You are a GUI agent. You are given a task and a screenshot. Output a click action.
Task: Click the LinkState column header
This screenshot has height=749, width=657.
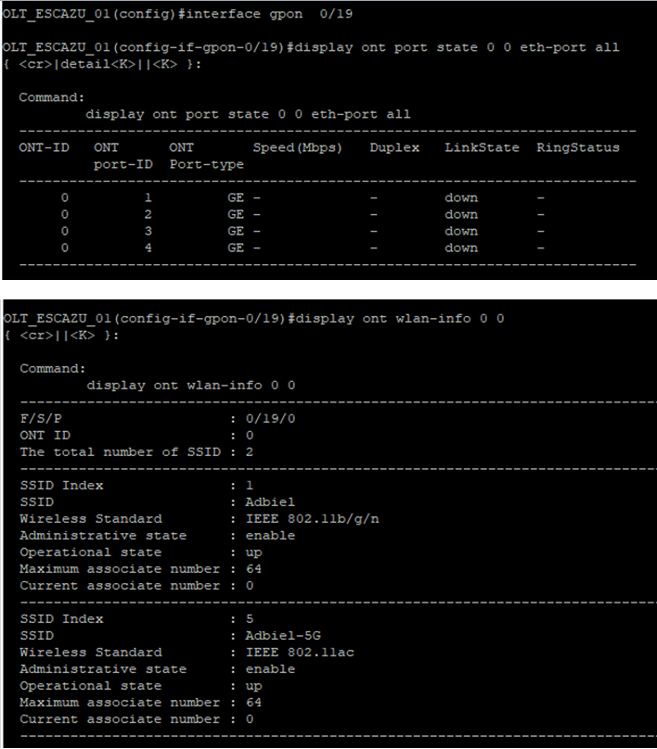click(x=474, y=147)
